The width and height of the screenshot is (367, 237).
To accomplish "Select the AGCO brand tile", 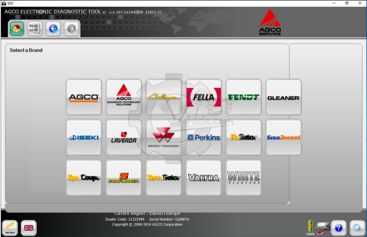I will [83, 97].
